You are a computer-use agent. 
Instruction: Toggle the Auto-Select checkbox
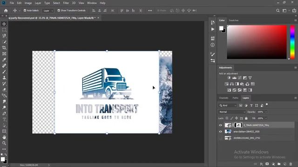pos(25,10)
